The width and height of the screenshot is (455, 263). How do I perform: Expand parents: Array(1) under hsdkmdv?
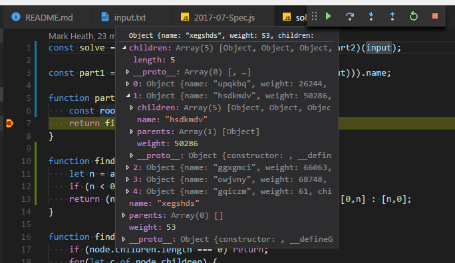point(132,131)
